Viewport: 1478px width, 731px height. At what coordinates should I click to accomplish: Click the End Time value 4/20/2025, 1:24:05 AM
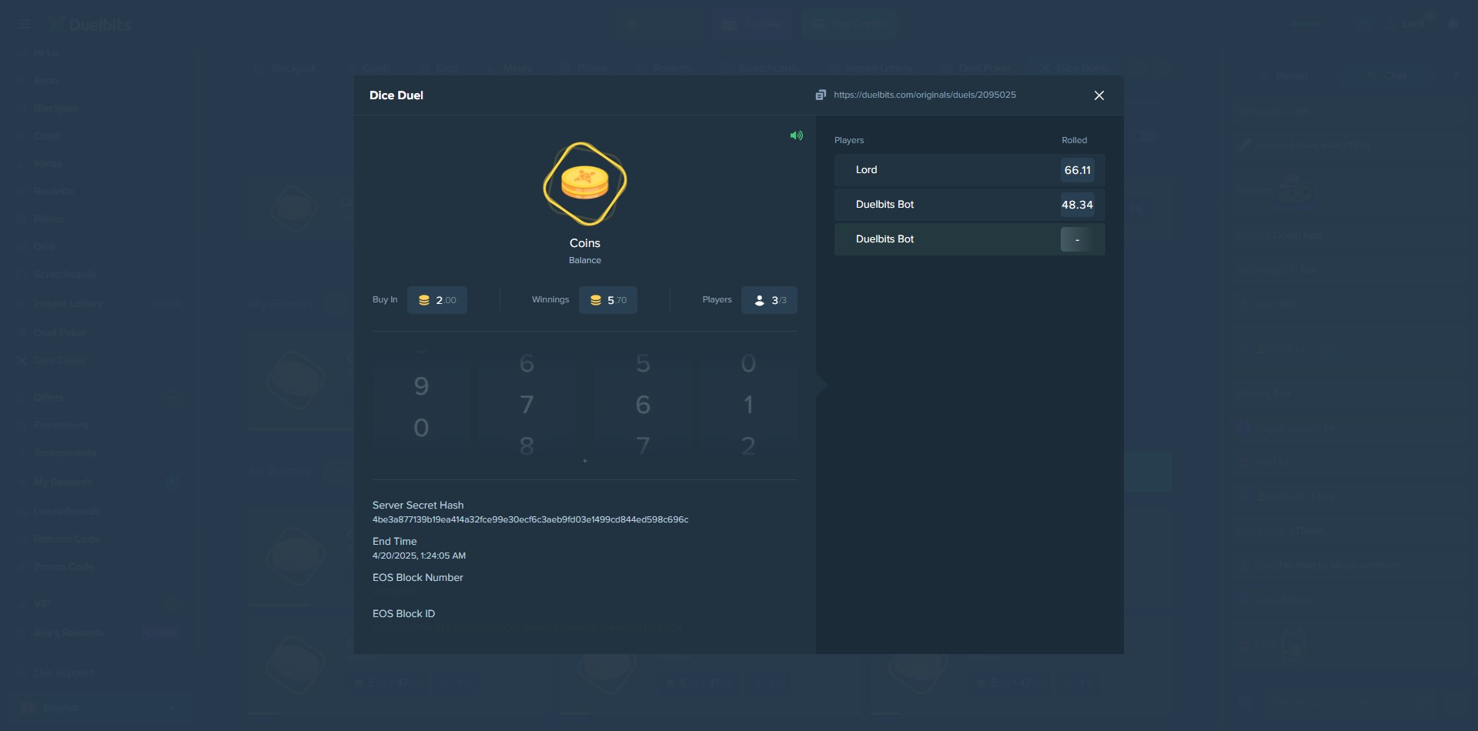[x=419, y=556]
